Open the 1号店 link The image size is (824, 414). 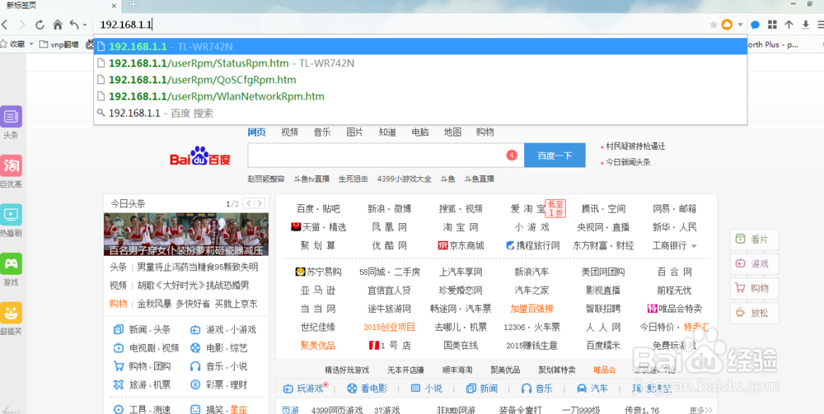[390, 345]
